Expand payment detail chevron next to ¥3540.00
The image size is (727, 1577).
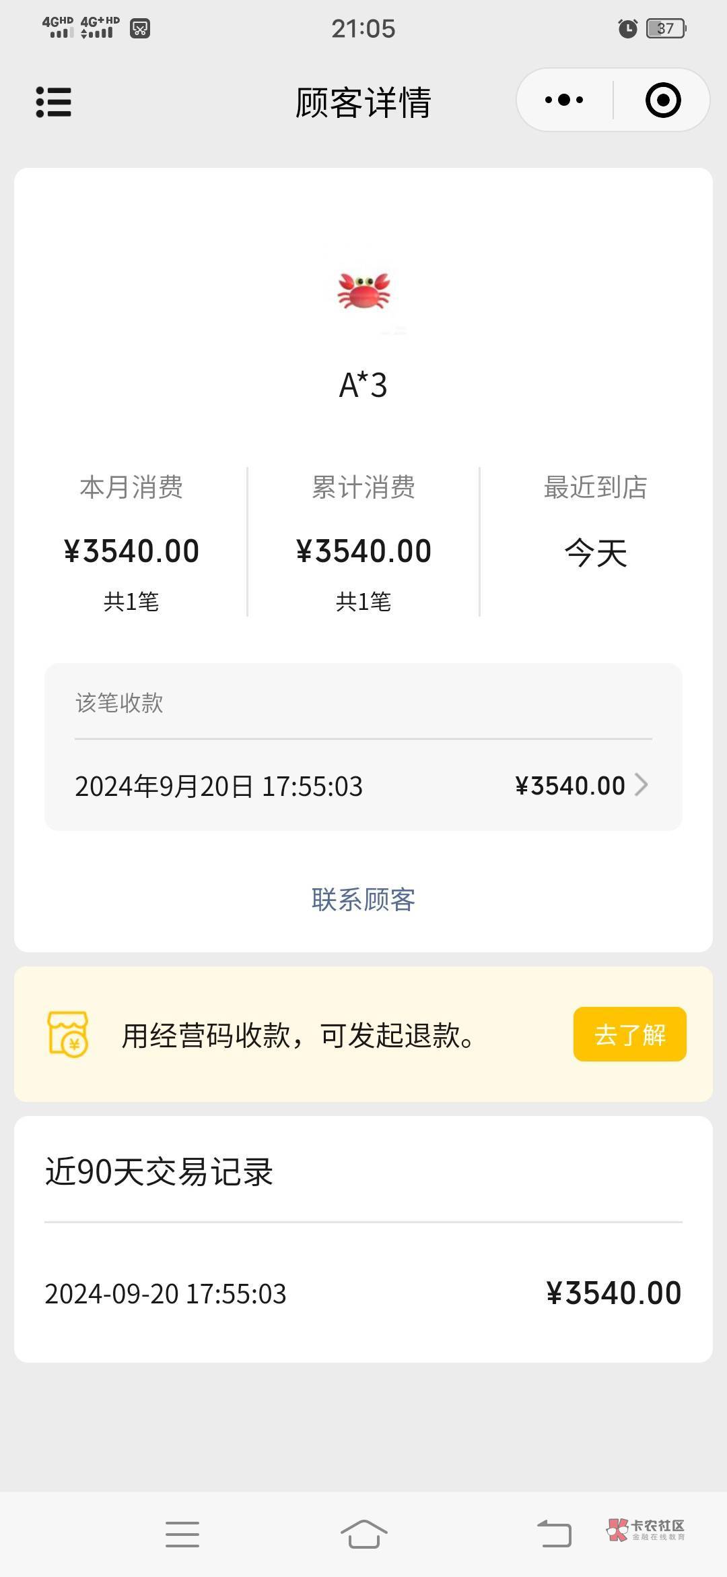click(642, 785)
